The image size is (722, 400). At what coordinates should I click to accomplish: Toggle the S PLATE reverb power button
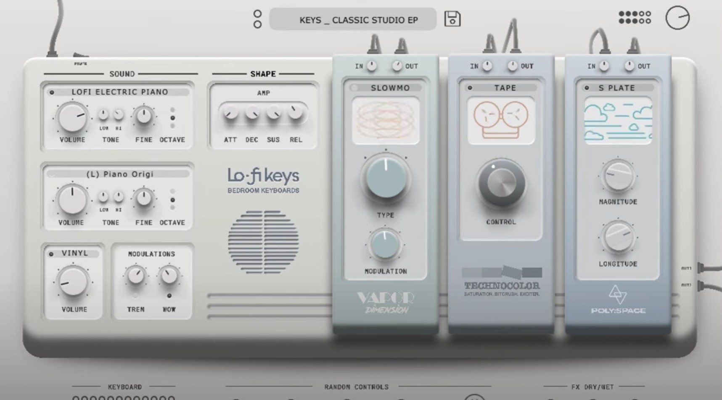pyautogui.click(x=587, y=88)
